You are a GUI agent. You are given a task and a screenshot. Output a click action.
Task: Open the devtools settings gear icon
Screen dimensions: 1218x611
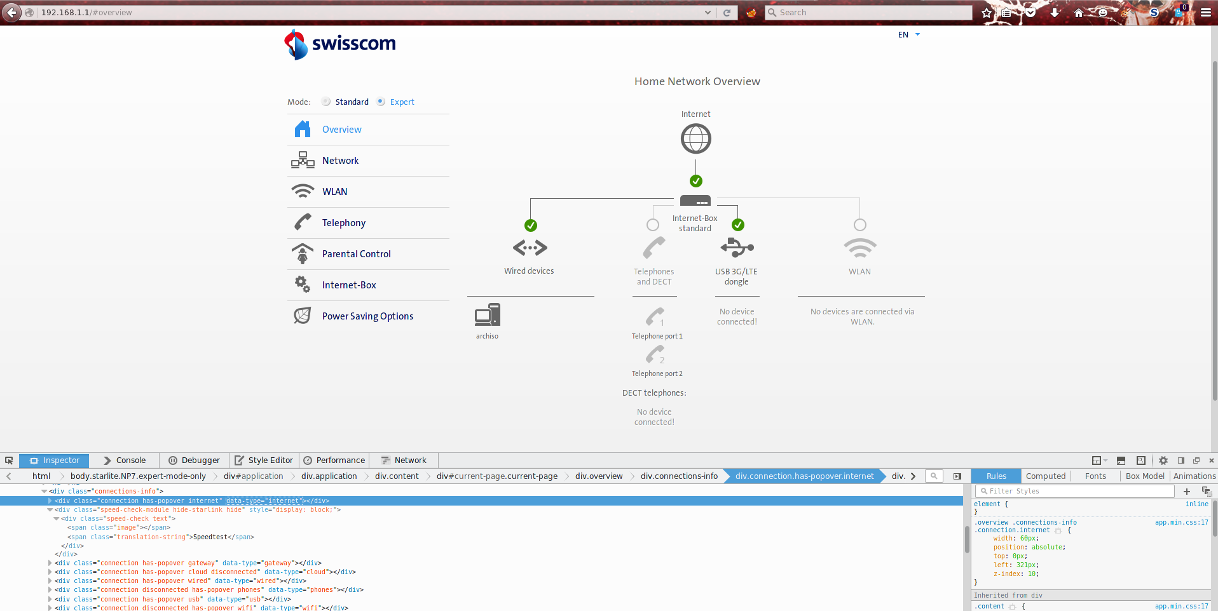click(1163, 460)
